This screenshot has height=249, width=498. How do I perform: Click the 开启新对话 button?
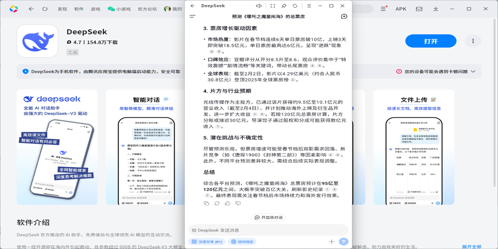[x=269, y=217]
